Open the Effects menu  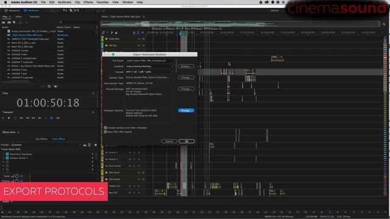[88, 2]
